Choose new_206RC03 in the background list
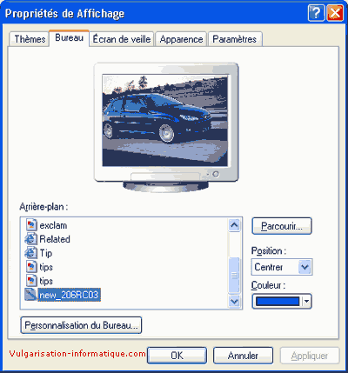This screenshot has width=348, height=373. (x=69, y=295)
